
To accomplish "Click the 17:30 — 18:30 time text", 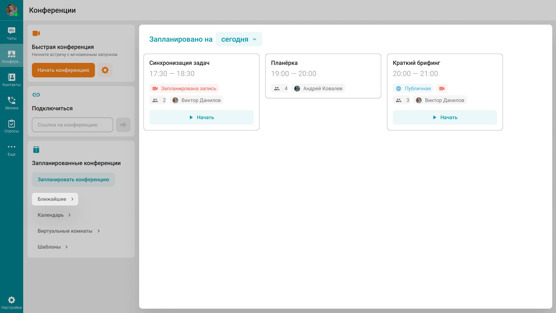I will (172, 74).
